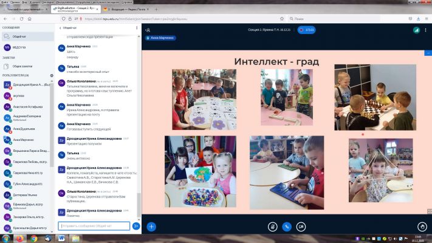Open Microsoft Word from the taskbar
This screenshot has height=243, width=432.
[x=63, y=238]
